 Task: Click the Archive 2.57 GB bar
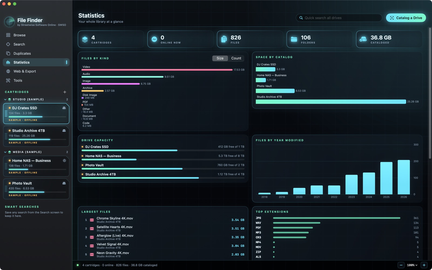coord(93,91)
